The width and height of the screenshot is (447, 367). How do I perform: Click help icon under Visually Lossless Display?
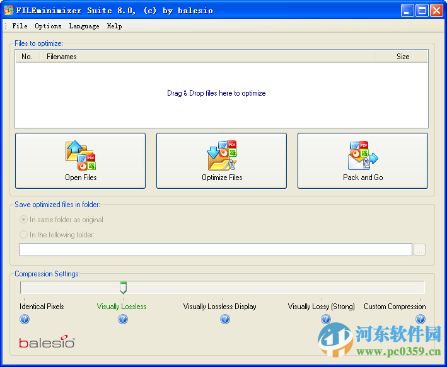pyautogui.click(x=225, y=319)
